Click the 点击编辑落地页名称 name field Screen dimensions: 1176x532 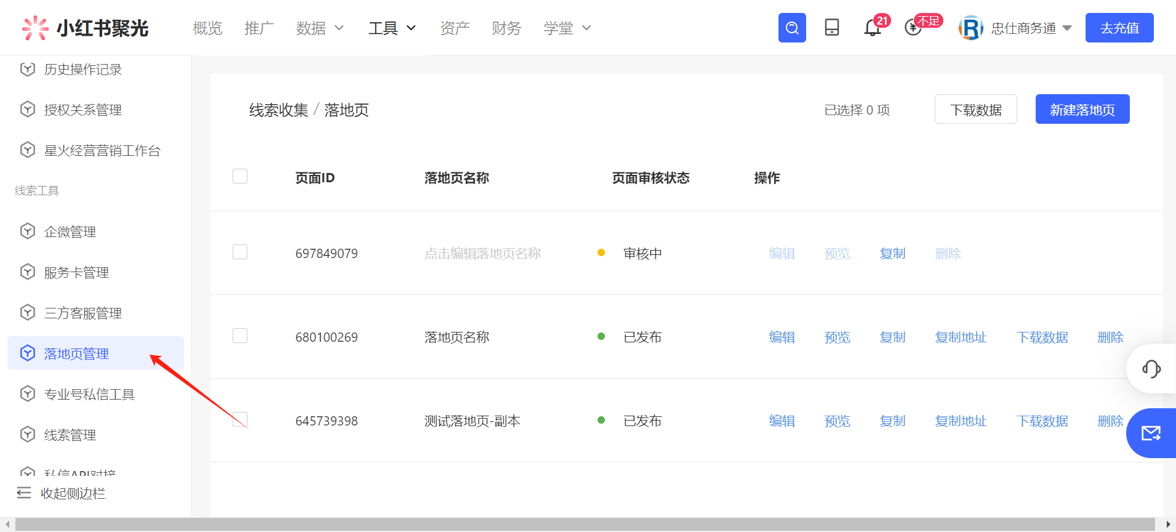tap(482, 254)
